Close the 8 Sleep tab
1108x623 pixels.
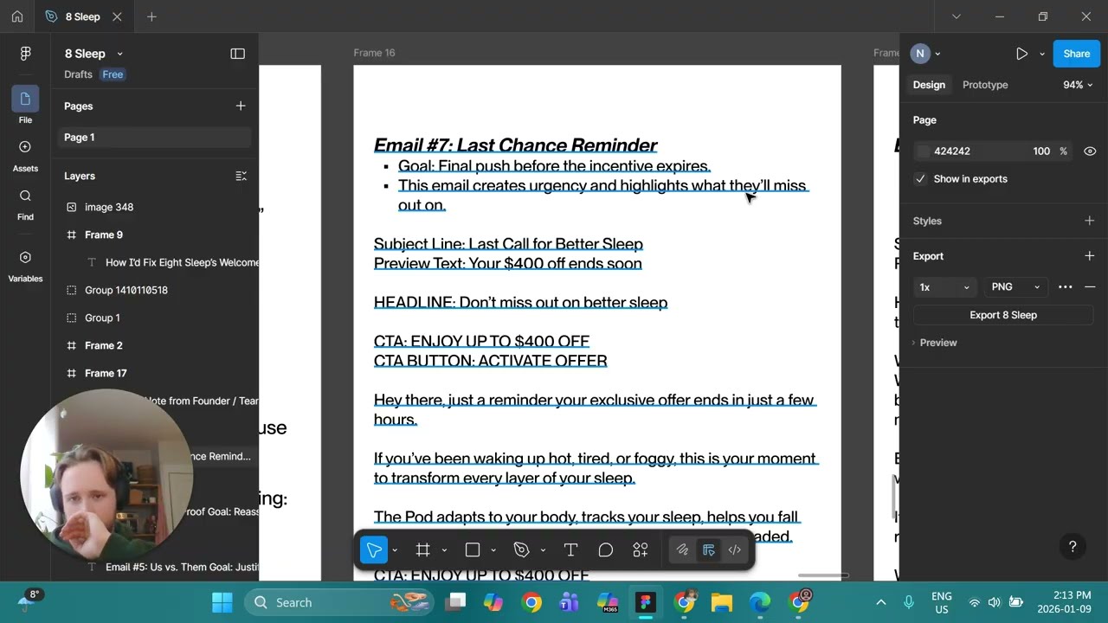coord(117,16)
